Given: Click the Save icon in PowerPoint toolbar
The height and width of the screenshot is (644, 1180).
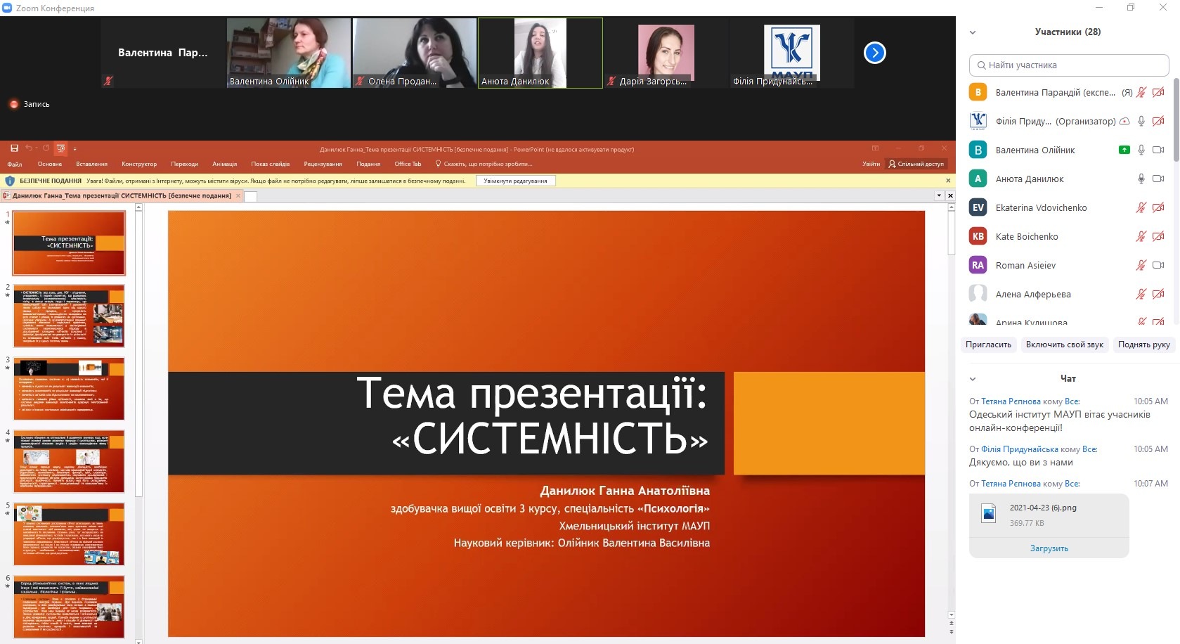Looking at the screenshot, I should [x=14, y=148].
